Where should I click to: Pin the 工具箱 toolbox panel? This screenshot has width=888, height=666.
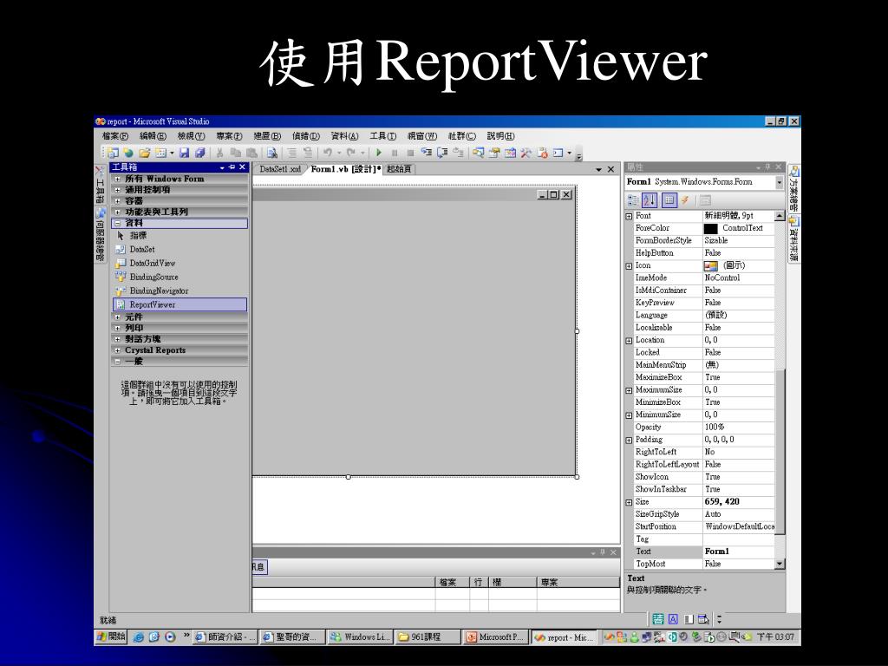pos(232,167)
